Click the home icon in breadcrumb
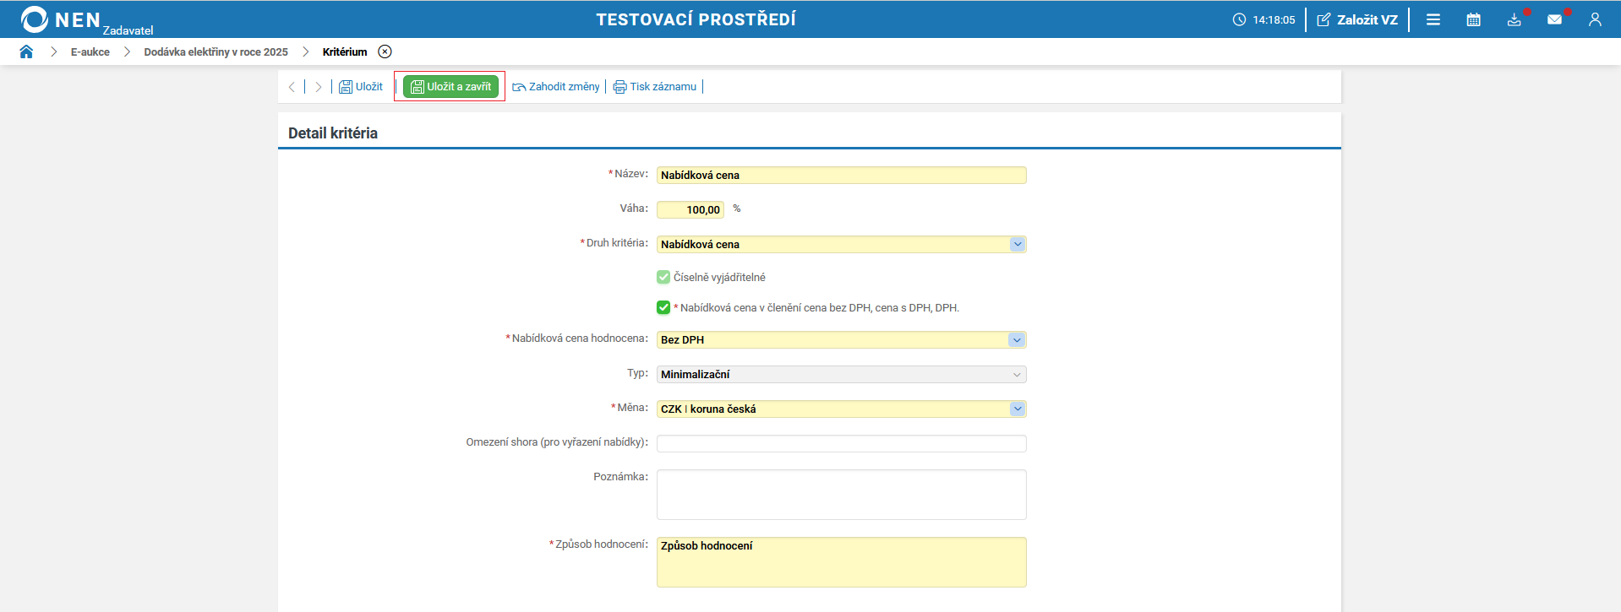This screenshot has height=612, width=1621. [x=26, y=51]
